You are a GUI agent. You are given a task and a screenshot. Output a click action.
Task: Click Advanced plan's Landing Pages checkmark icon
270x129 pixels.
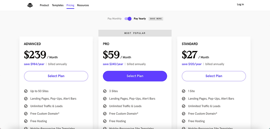pyautogui.click(x=26, y=99)
